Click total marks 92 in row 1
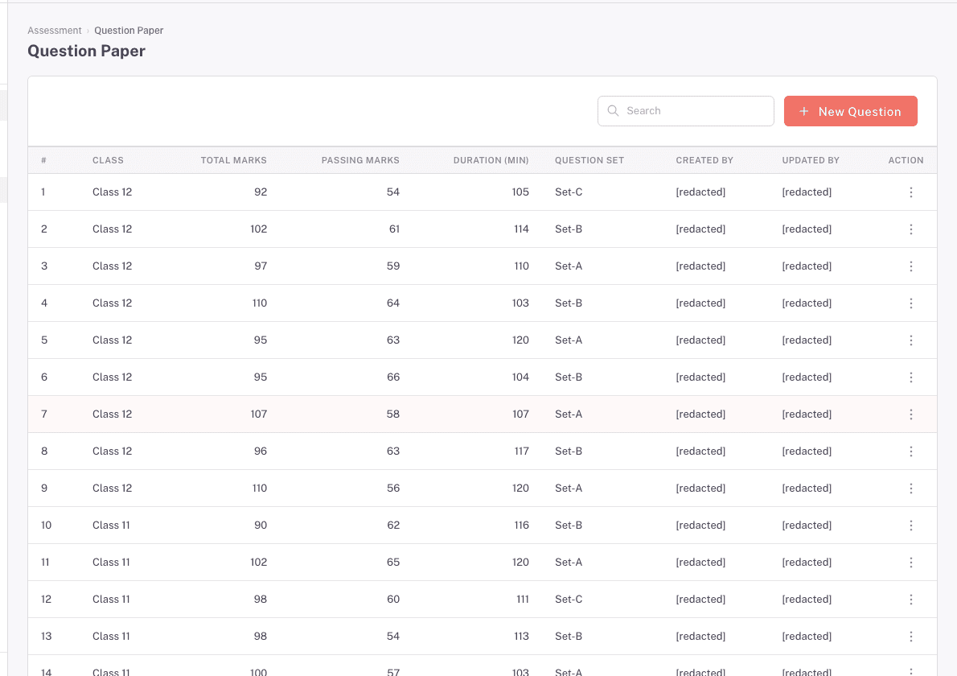This screenshot has width=957, height=676. click(261, 192)
